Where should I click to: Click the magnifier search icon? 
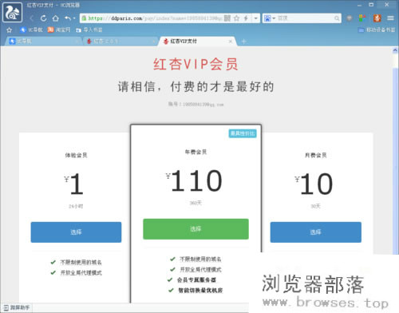pos(337,18)
